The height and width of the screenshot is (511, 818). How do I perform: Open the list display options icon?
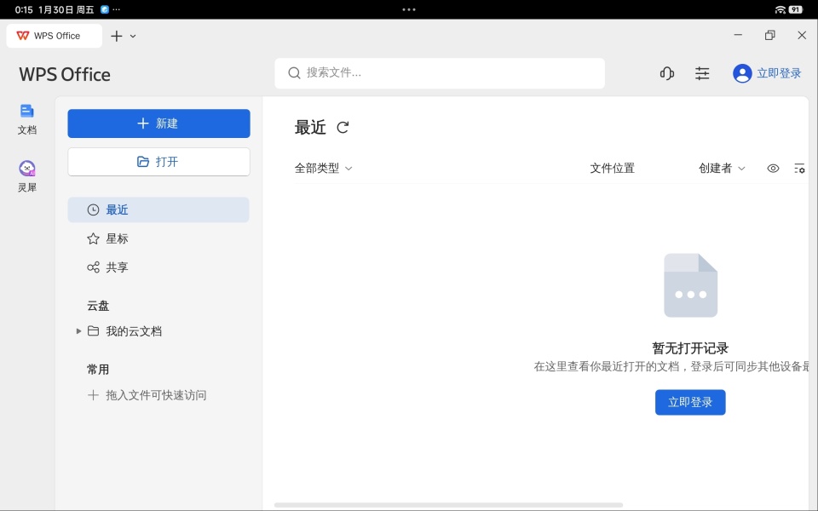pos(800,168)
